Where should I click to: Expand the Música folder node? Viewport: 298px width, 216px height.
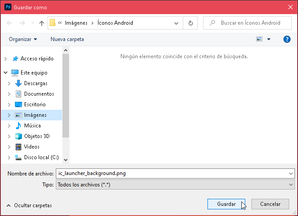pyautogui.click(x=9, y=126)
